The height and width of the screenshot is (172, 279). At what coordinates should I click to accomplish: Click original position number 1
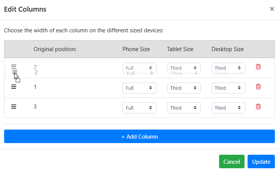35,87
